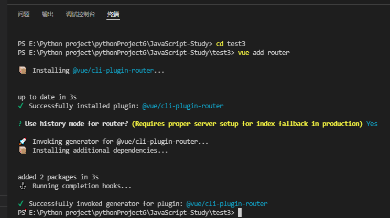
Task: Click the rocket icon beside 'Invoking generator'
Action: [x=23, y=142]
